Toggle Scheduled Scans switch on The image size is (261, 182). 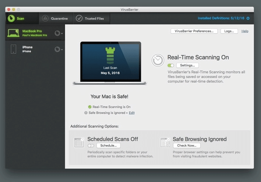91,146
